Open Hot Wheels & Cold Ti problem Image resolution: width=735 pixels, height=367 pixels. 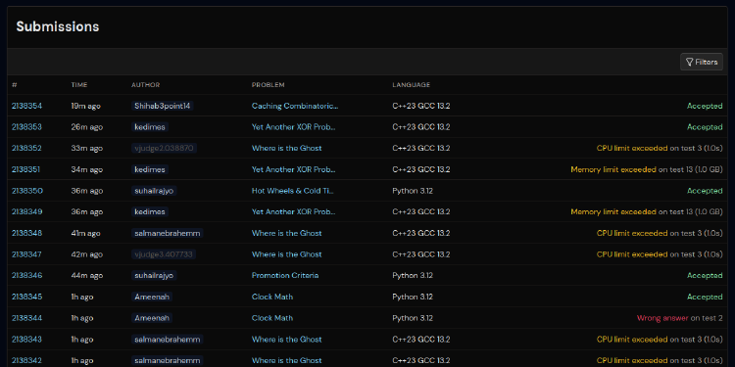tap(293, 191)
